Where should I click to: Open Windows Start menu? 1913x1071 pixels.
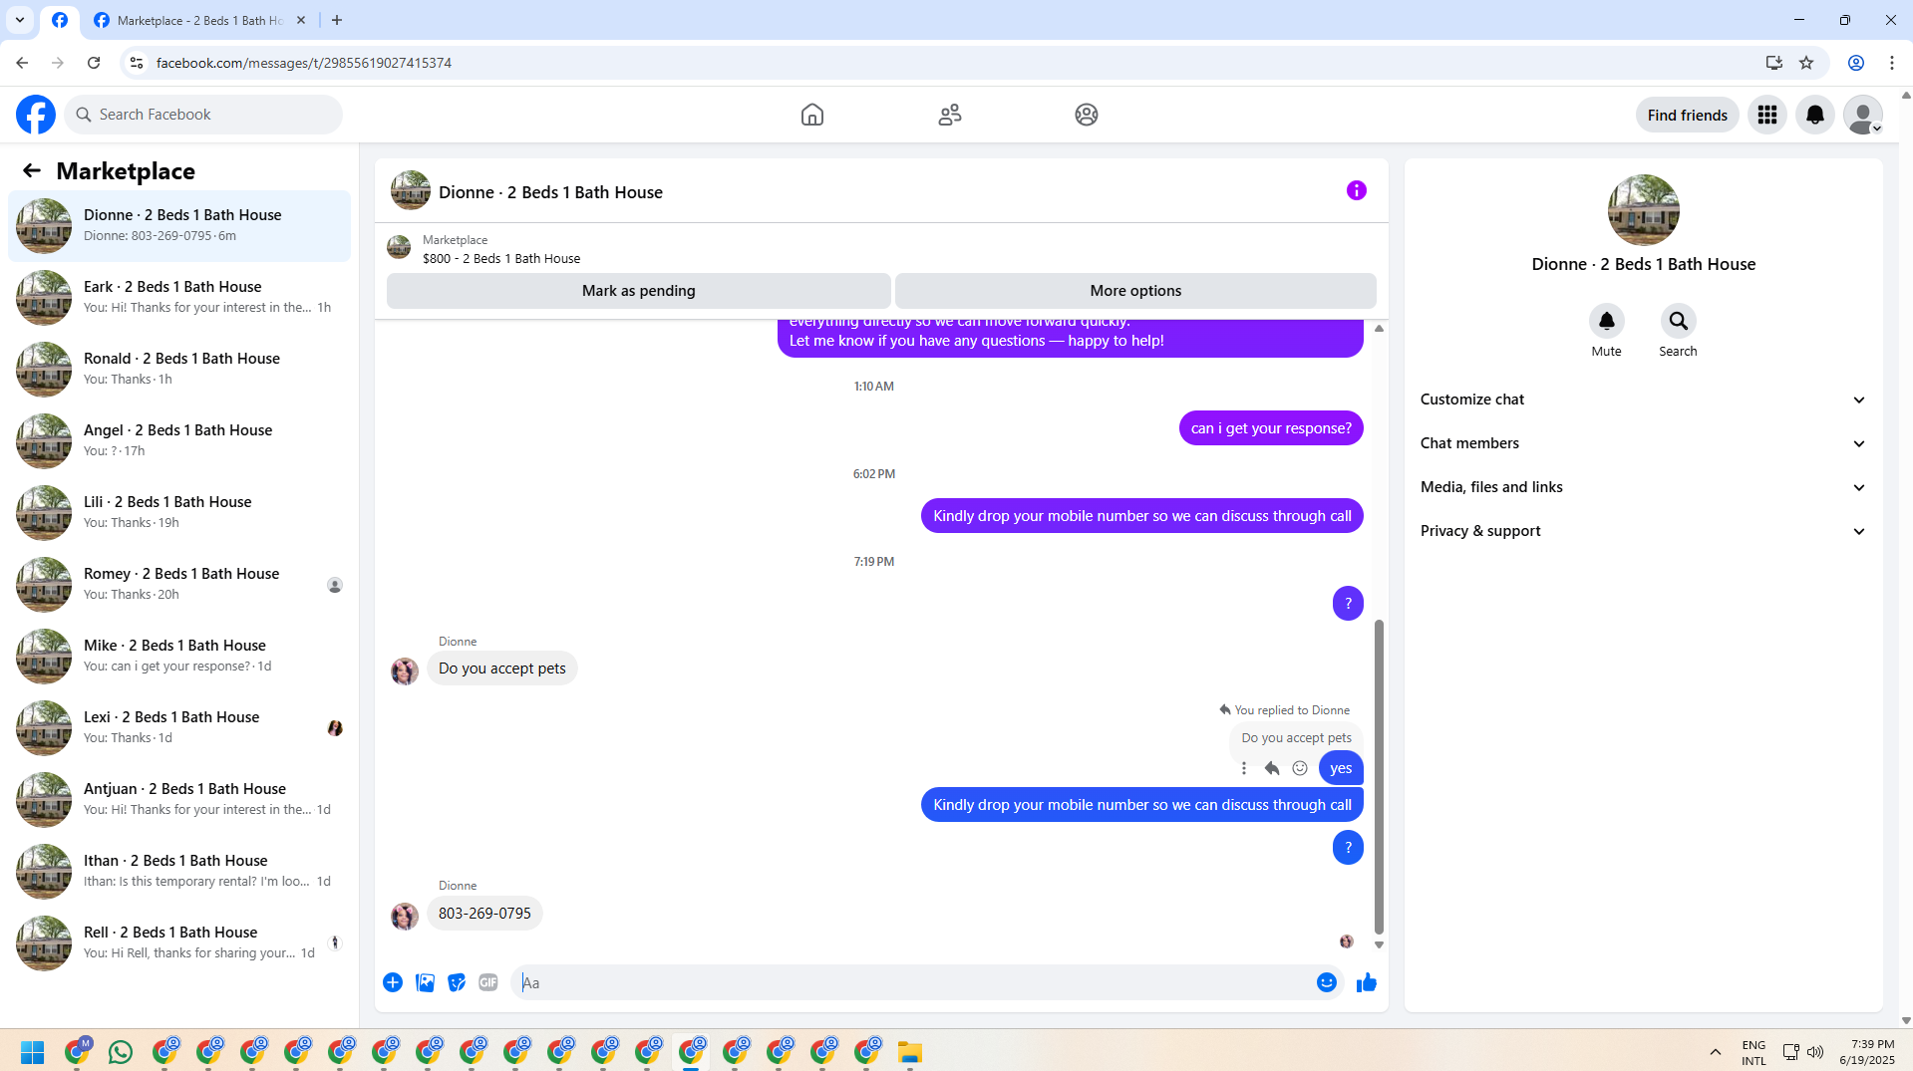[x=32, y=1052]
